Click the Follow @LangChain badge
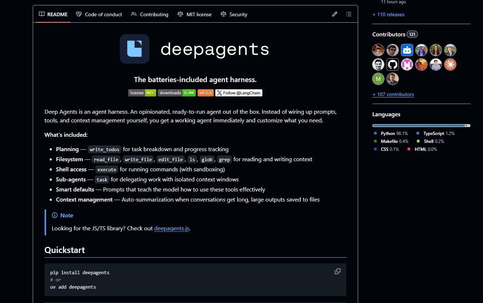Viewport: 483px width, 303px height. point(239,93)
